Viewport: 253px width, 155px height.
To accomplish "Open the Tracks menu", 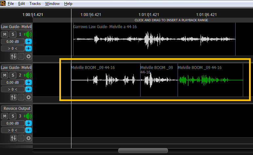I will pos(35,4).
